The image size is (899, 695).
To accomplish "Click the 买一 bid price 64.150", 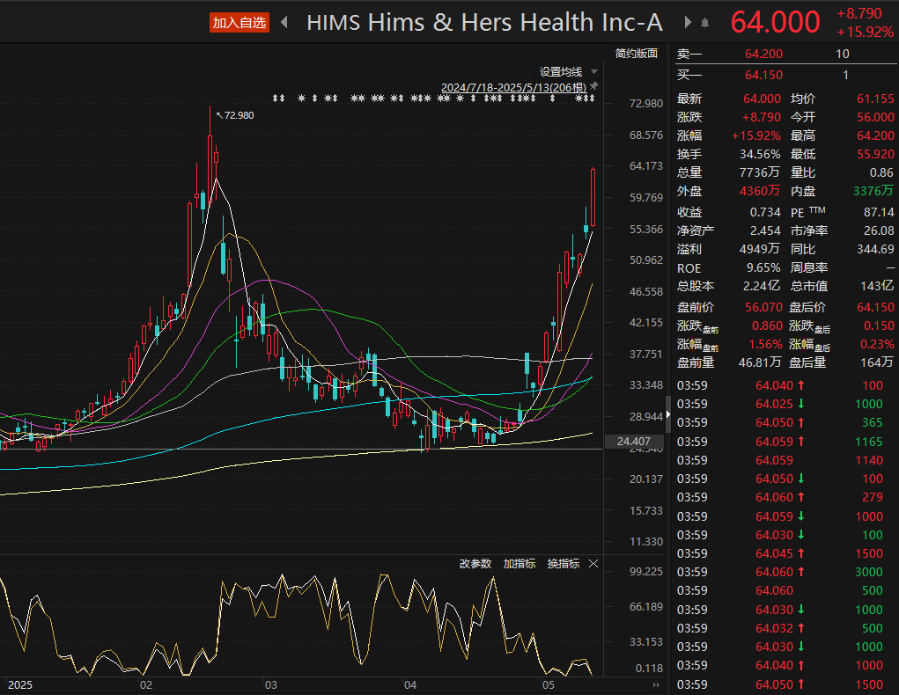I will coord(763,75).
